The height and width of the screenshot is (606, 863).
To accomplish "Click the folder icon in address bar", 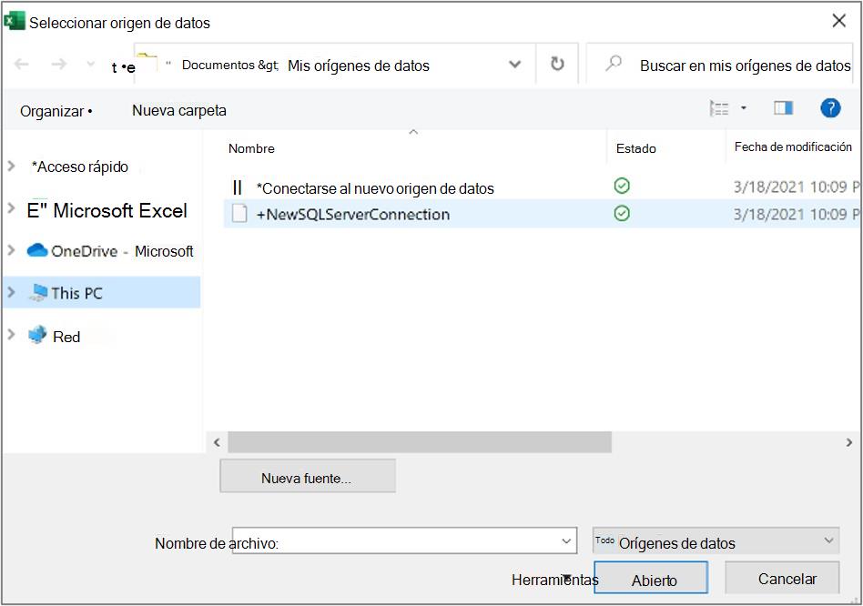I will 147,61.
